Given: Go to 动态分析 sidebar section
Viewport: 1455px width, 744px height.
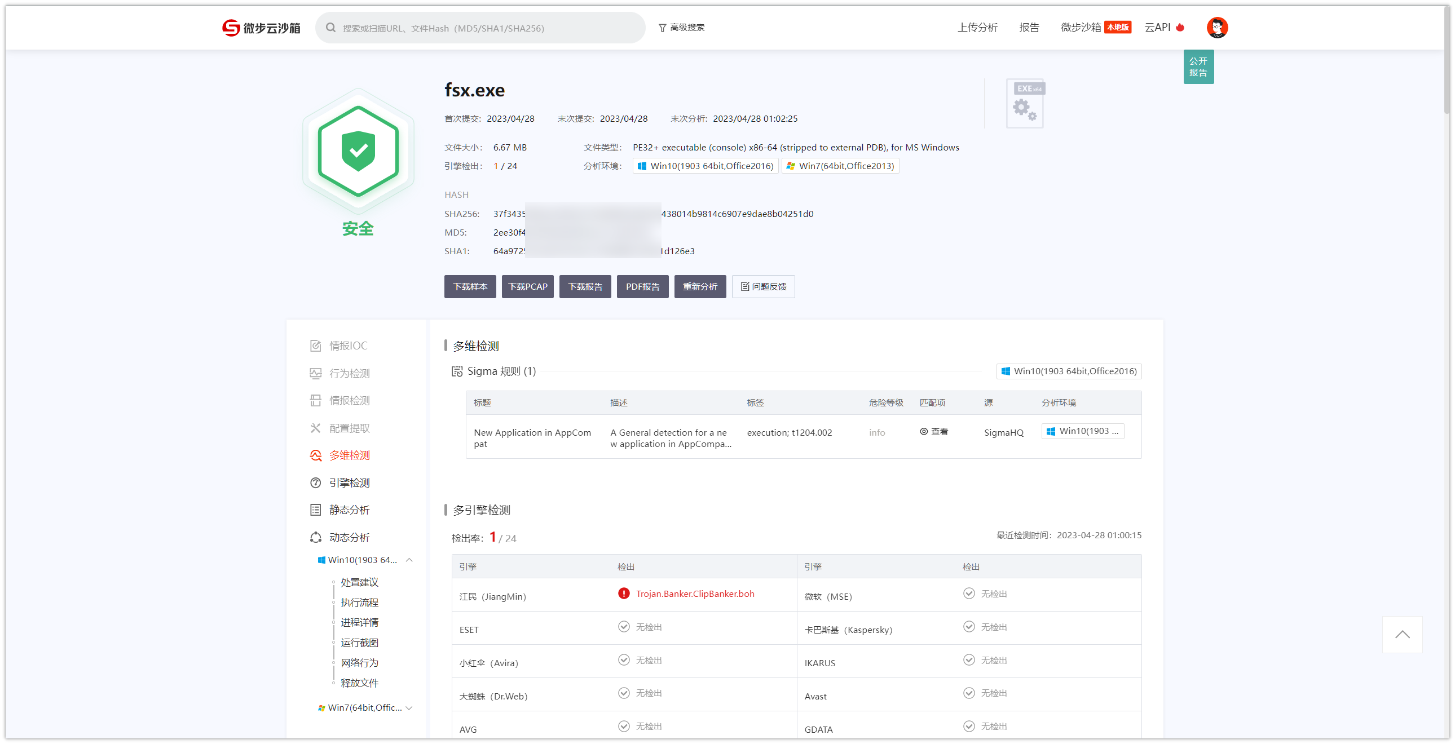Looking at the screenshot, I should click(340, 537).
